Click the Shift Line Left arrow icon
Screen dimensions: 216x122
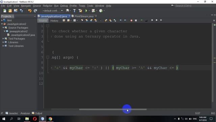click(120, 20)
